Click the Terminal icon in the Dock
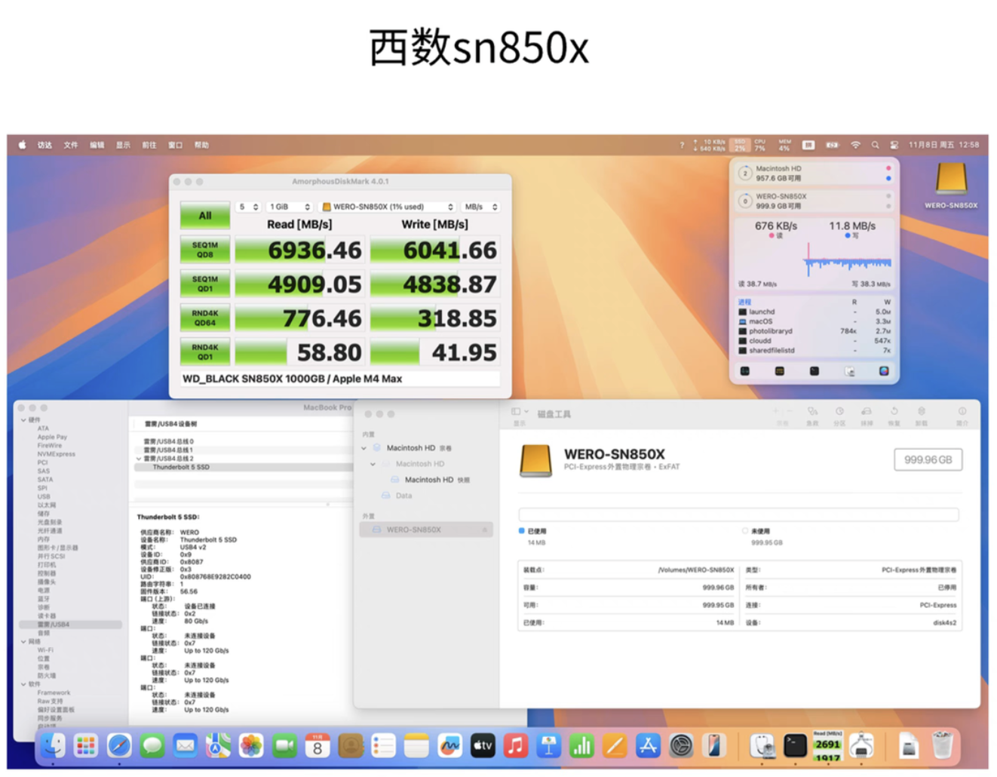The width and height of the screenshot is (997, 777). (795, 746)
